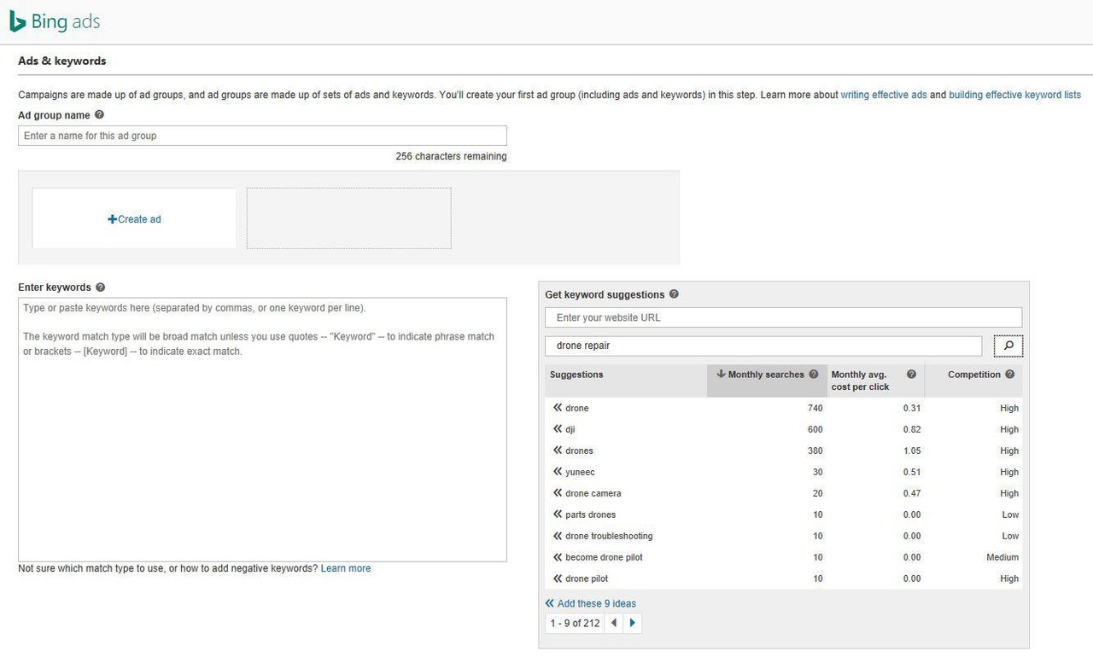The image size is (1093, 657).
Task: Click the 0.82 cost per click value
Action: (912, 429)
